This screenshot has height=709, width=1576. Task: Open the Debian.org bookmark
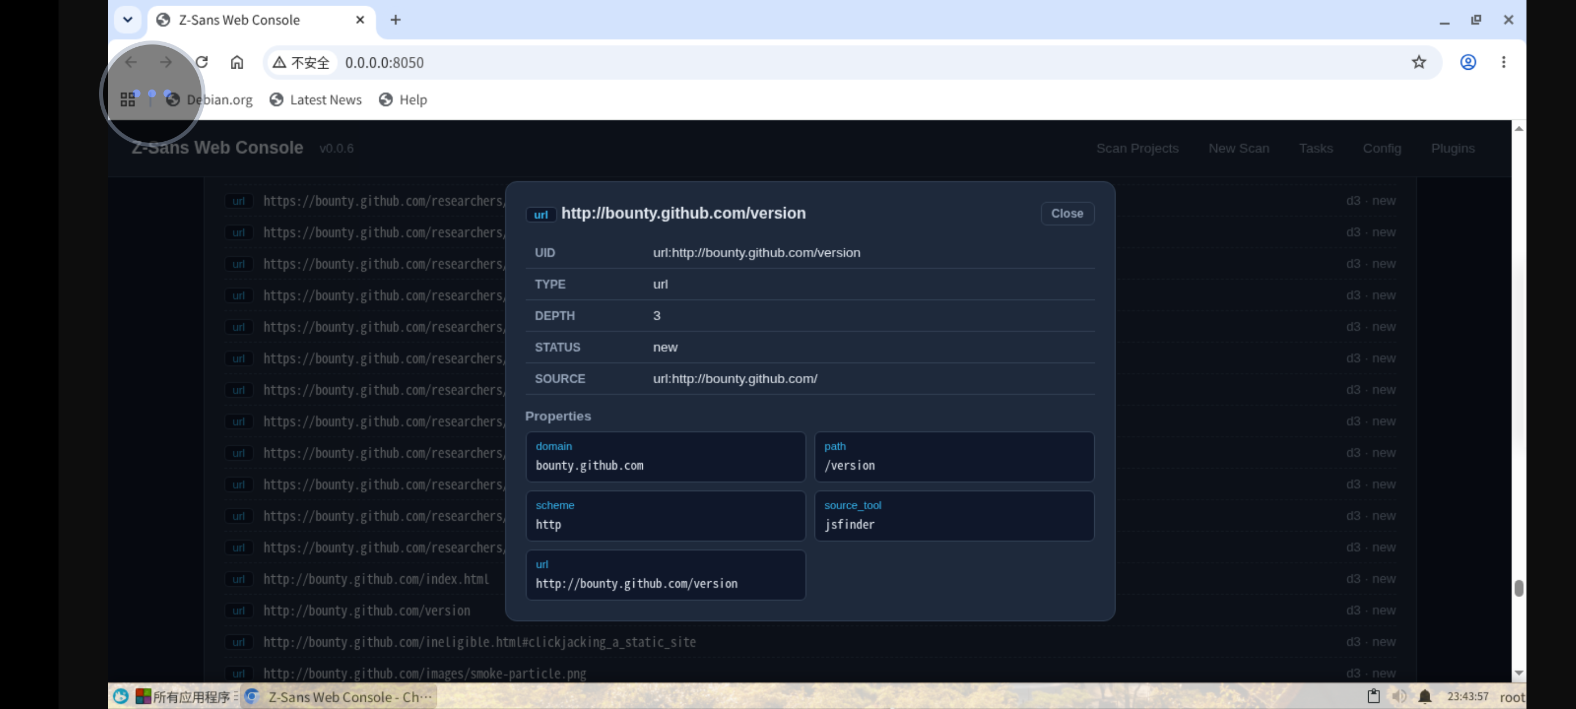pos(209,100)
